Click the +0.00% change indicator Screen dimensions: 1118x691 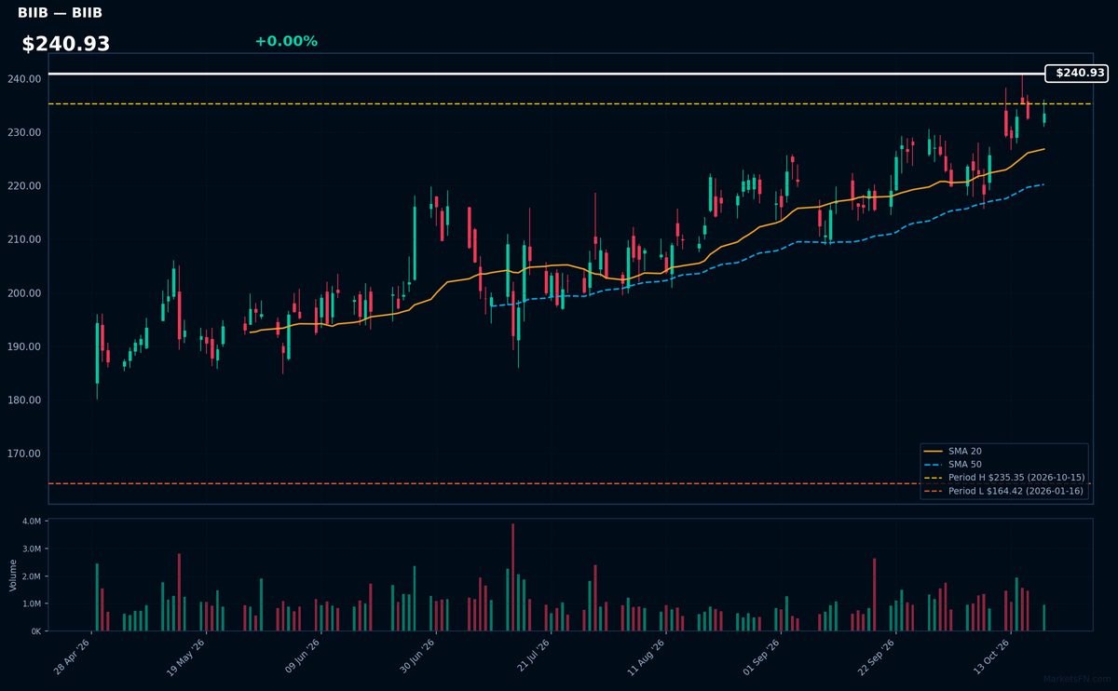pos(286,41)
